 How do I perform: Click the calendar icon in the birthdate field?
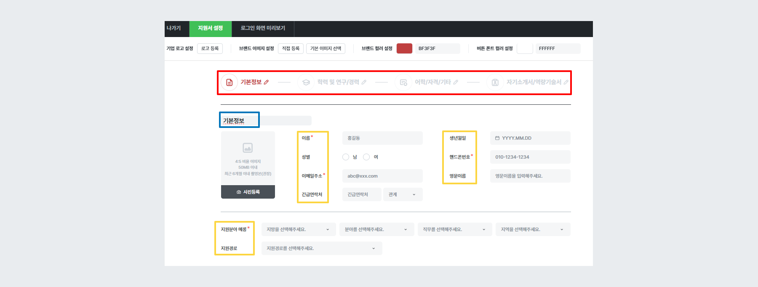pos(497,138)
